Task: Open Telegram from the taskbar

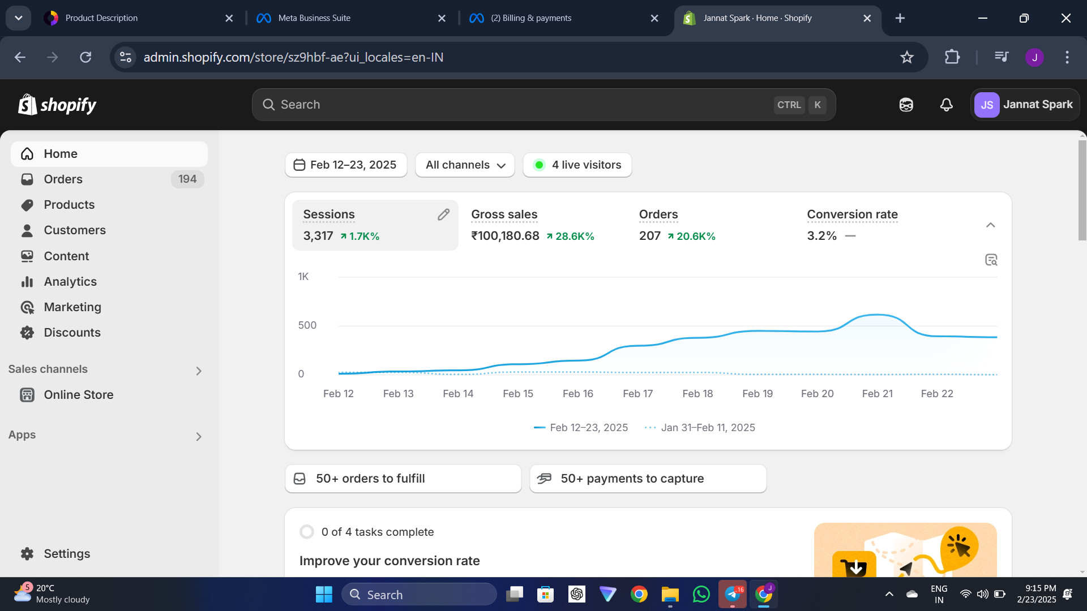Action: [x=733, y=595]
